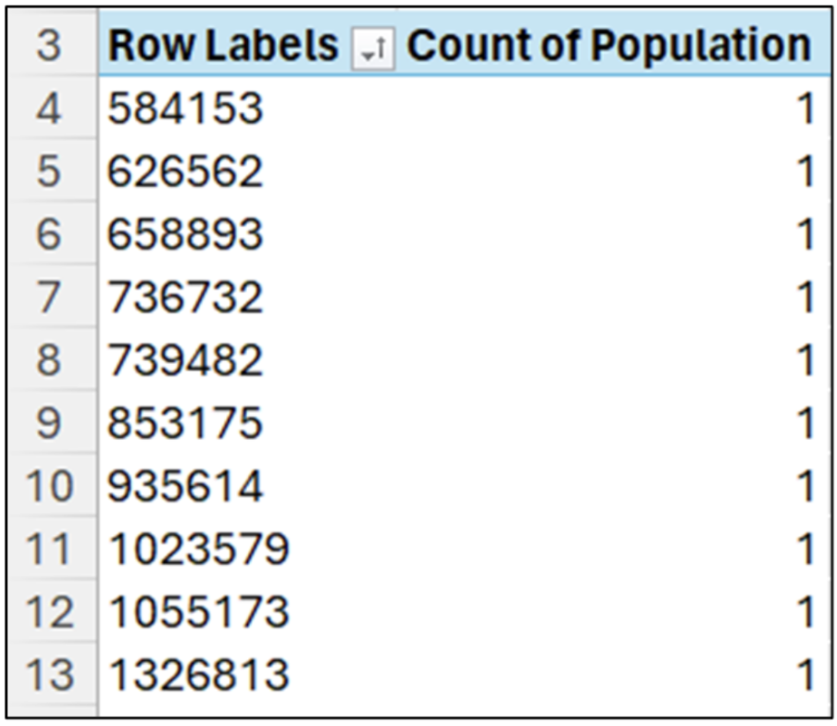Click the cell showing 1326813

coord(198,675)
